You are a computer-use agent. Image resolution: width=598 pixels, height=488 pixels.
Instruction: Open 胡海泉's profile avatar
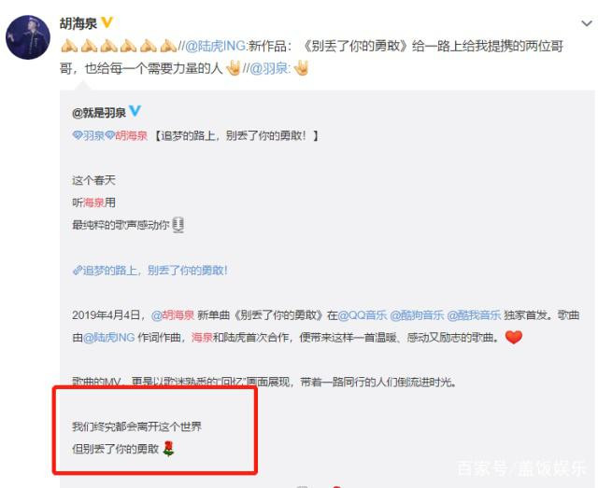point(28,37)
